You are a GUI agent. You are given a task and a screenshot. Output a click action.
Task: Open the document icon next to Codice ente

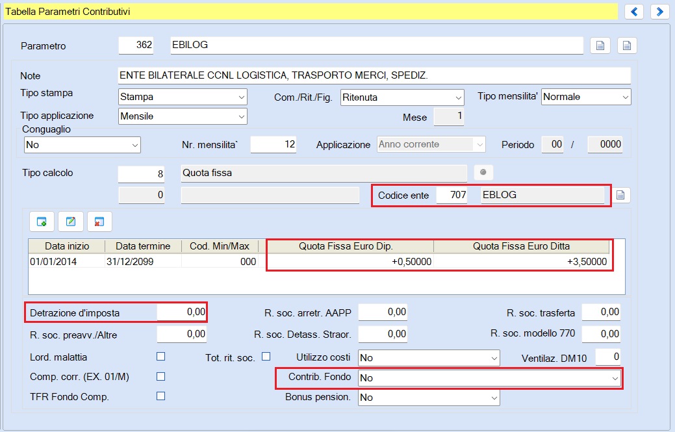point(620,195)
